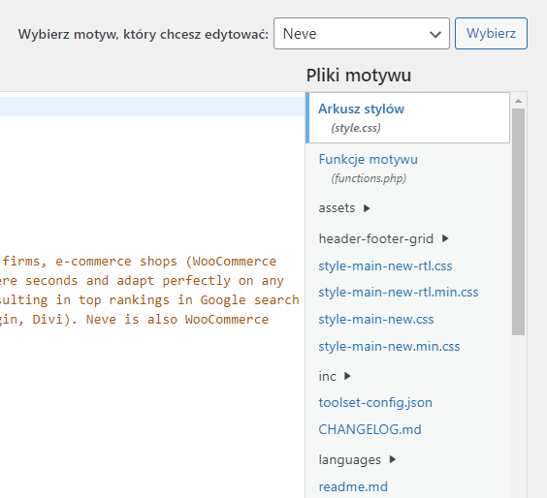The image size is (547, 498).
Task: Click the file list scrollbar up arrow
Action: [519, 101]
